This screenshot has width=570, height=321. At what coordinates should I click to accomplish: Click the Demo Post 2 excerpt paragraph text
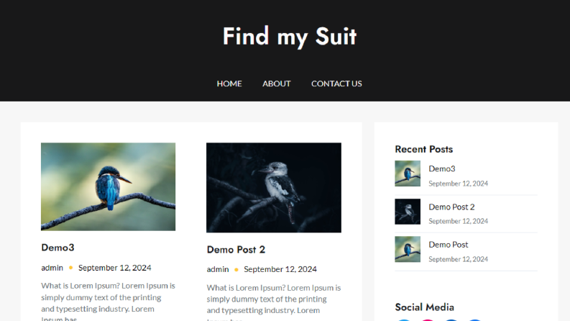pyautogui.click(x=274, y=302)
